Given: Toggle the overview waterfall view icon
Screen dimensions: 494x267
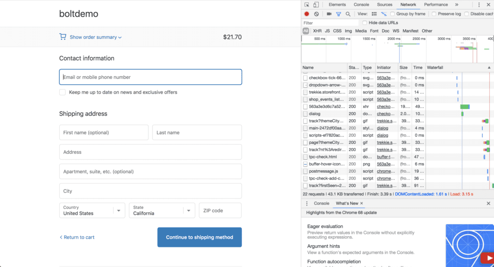Looking at the screenshot, I should tap(384, 14).
